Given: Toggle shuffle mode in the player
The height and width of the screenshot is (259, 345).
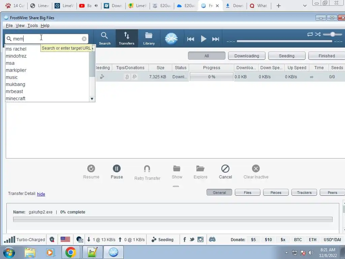Looking at the screenshot, I should click(x=318, y=34).
